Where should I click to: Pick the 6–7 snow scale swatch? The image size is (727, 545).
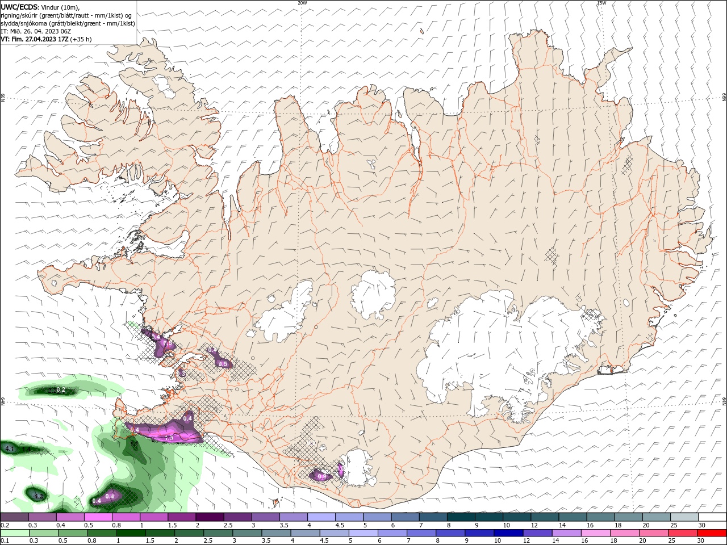tap(404, 517)
